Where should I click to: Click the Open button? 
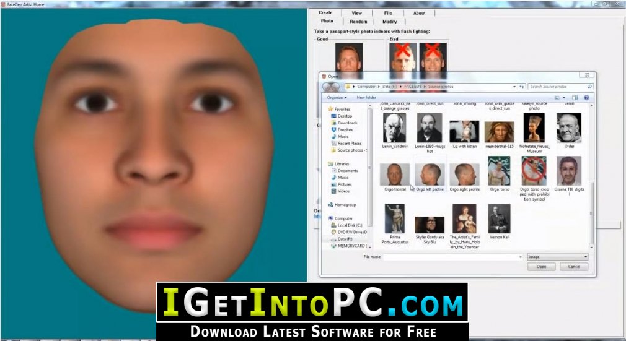(541, 267)
